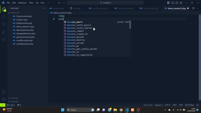201x113 pixels.
Task: Open cookie1.php in the explorer
Action: [22, 20]
